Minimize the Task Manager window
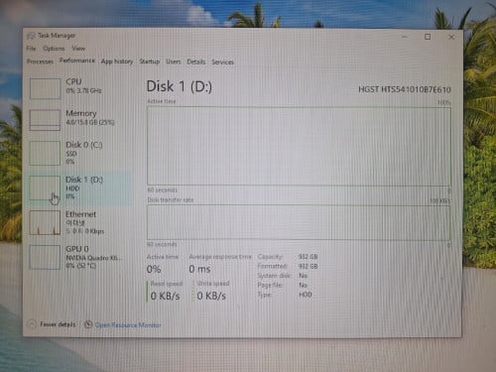Viewport: 496px width, 372px height. tap(404, 37)
